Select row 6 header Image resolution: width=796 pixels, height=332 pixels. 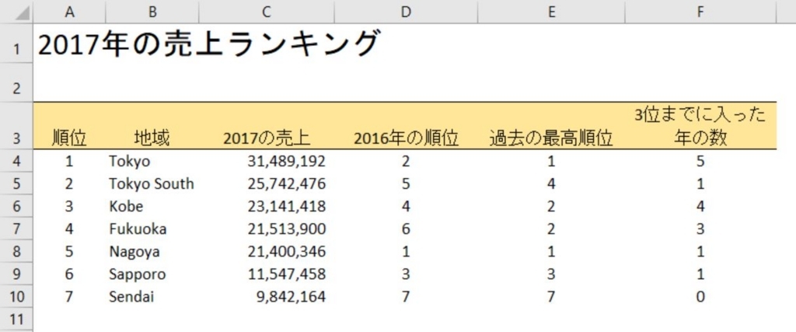pyautogui.click(x=17, y=206)
